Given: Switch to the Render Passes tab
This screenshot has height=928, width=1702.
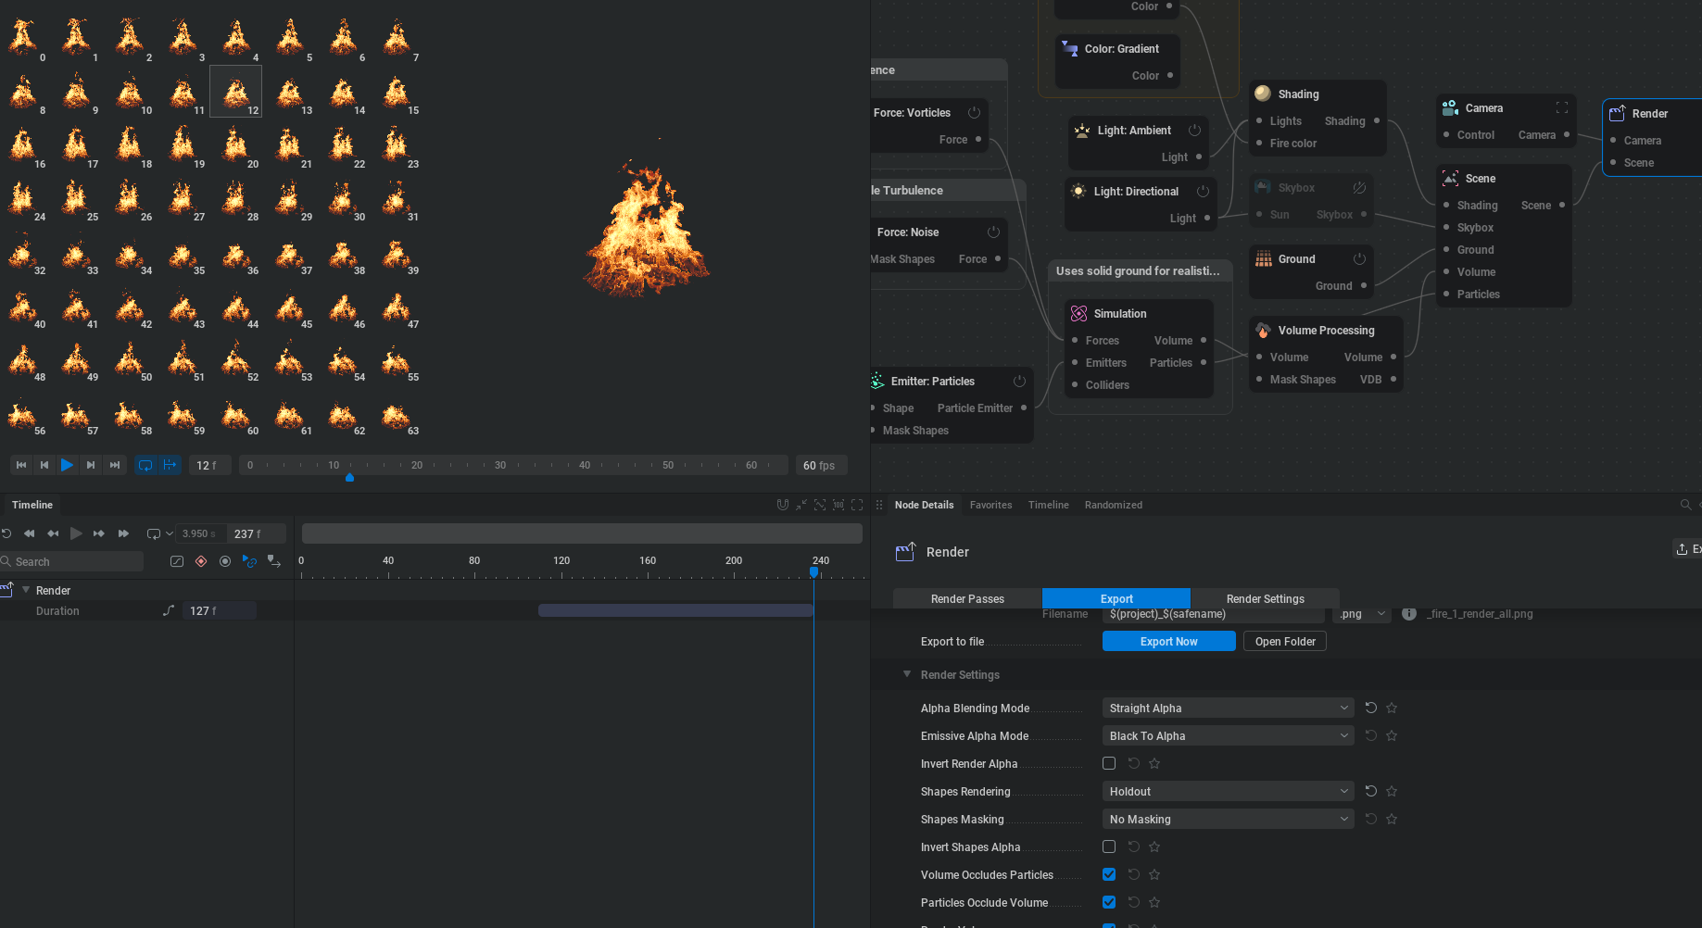Looking at the screenshot, I should click(967, 598).
